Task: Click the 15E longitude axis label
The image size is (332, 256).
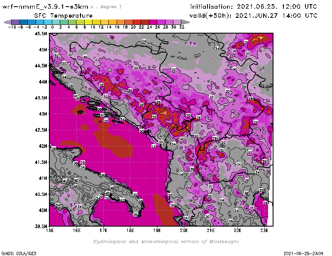Action: pos(50,231)
